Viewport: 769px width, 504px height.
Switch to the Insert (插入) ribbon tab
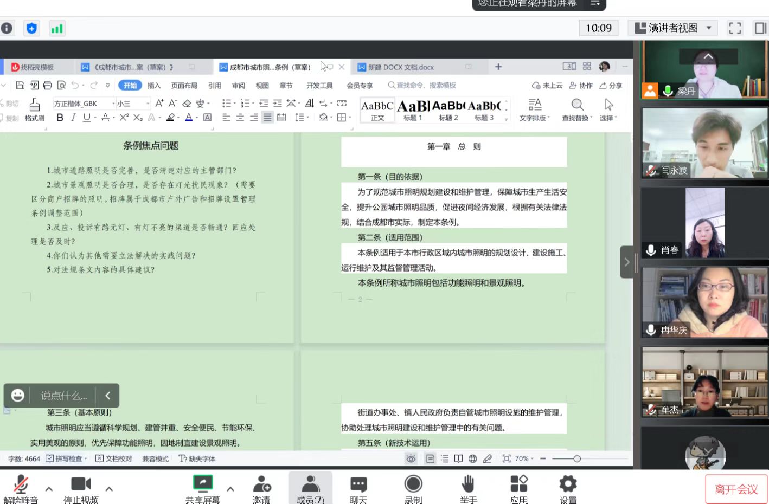pos(154,86)
